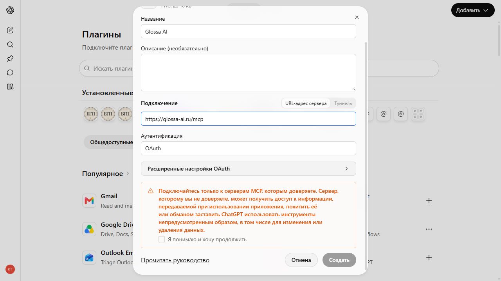Open the Аутентификация OAuth dropdown
This screenshot has width=501, height=281.
pos(249,148)
